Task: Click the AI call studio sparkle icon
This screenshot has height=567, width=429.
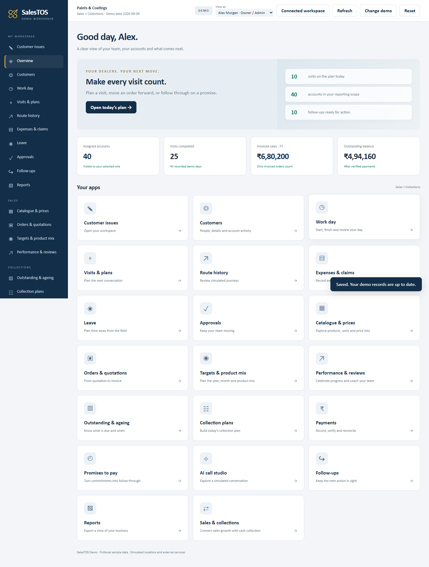Action: (x=206, y=458)
